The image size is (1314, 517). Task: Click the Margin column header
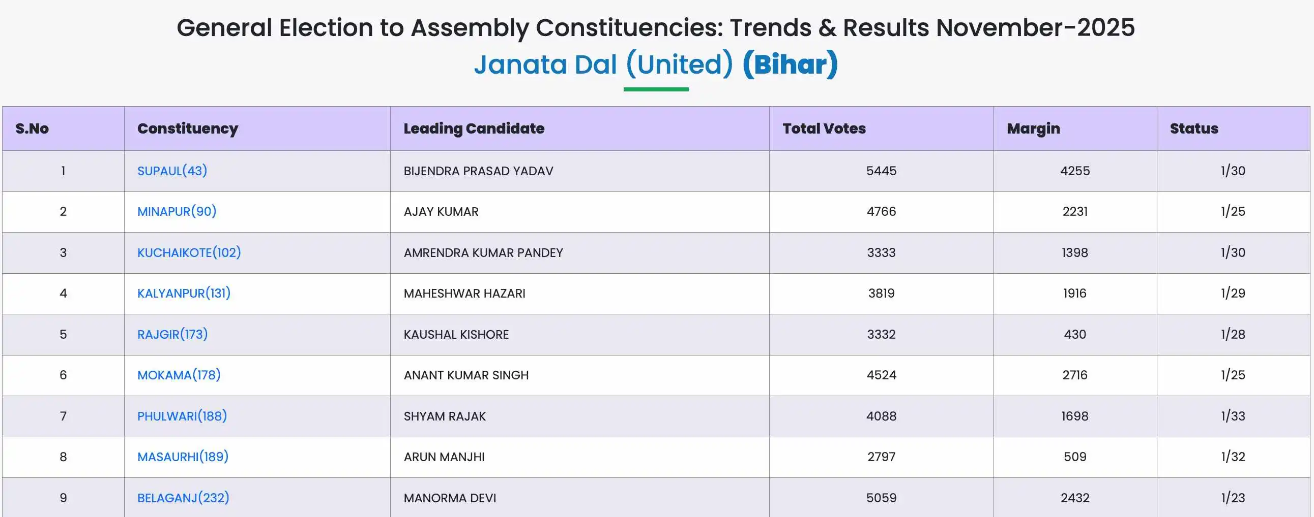point(1033,128)
